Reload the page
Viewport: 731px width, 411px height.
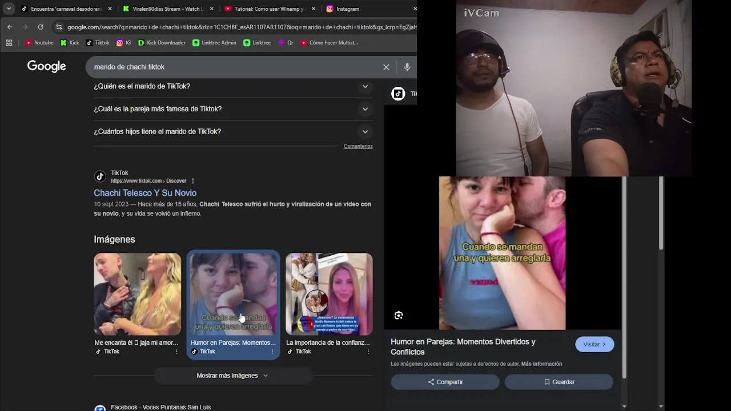click(41, 27)
